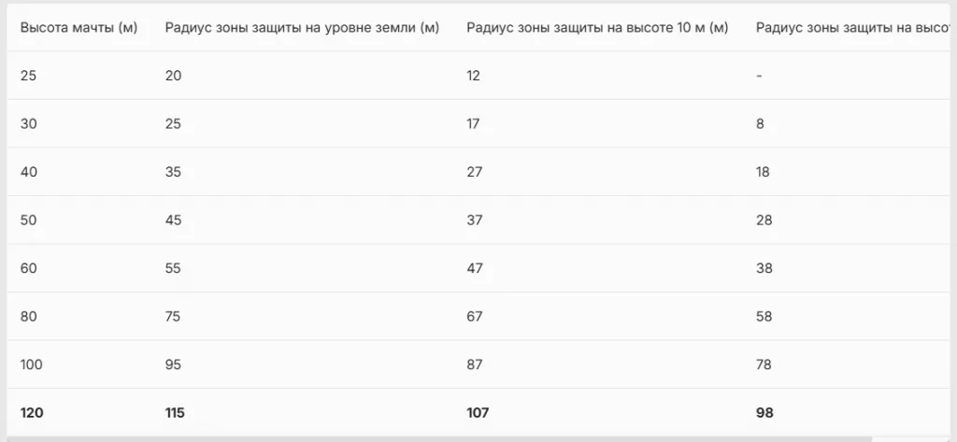Viewport: 957px width, 442px height.
Task: Click the 'Радиус зоны защиты на высоте 10 м' header
Action: click(x=596, y=27)
